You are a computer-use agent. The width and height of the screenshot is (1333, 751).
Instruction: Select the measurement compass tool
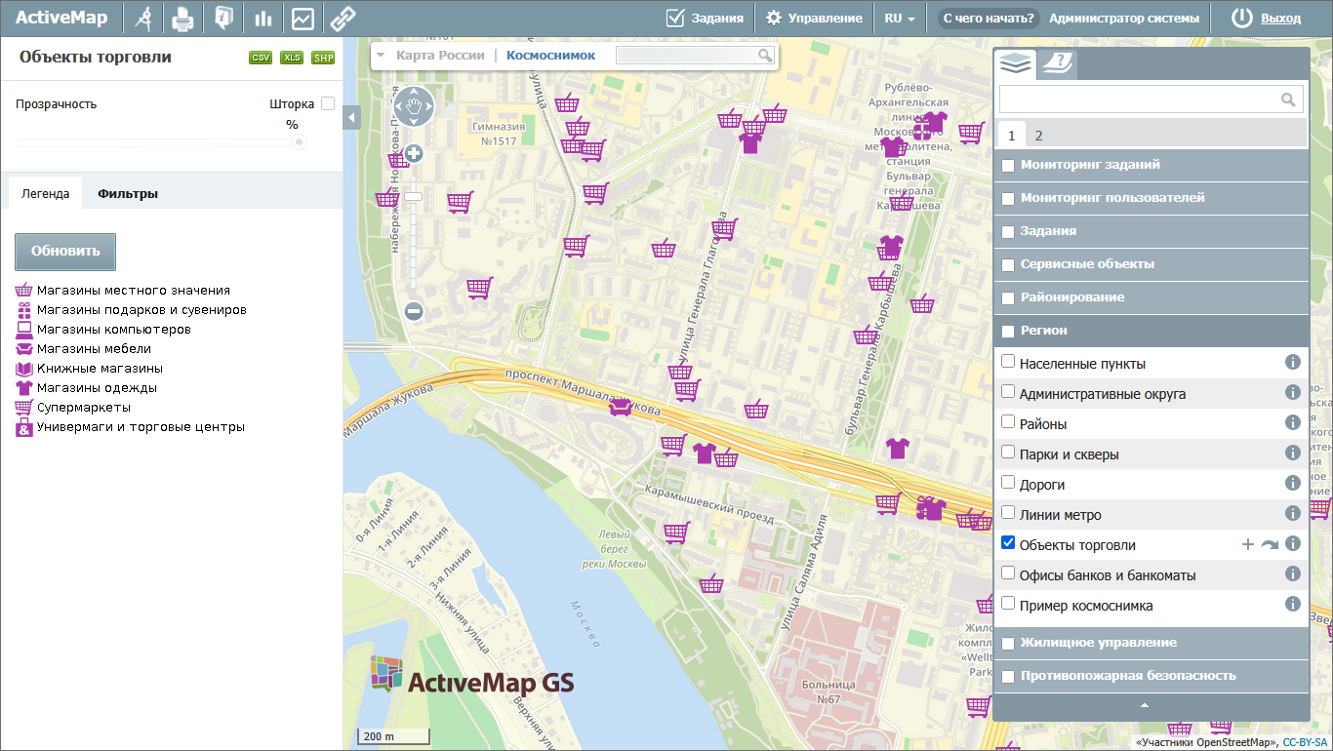click(x=143, y=18)
